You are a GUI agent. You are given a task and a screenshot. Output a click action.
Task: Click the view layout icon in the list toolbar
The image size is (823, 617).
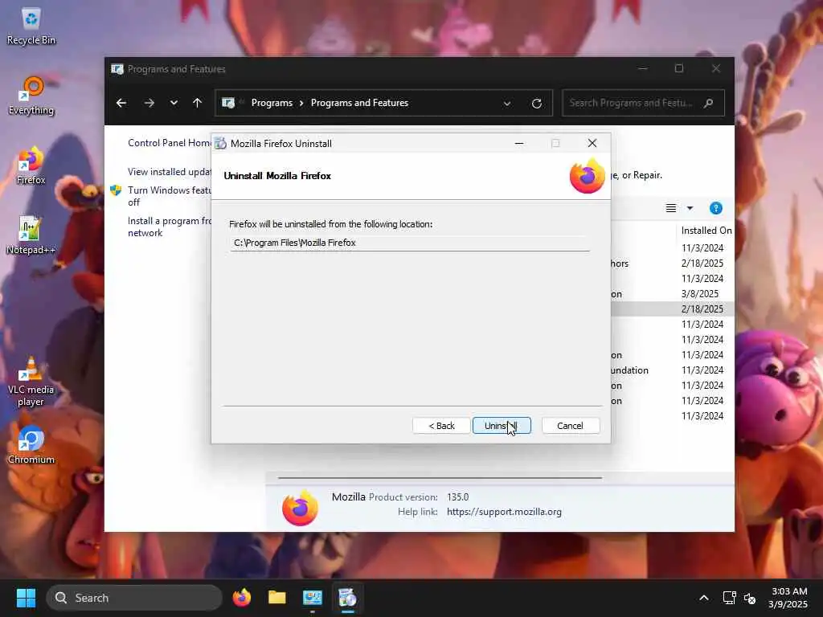tap(671, 208)
